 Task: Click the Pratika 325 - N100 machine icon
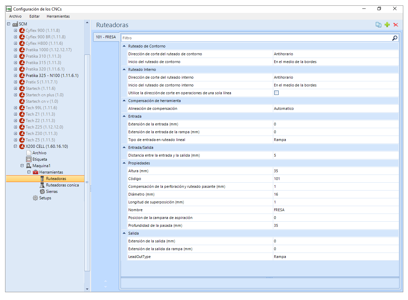pos(22,76)
